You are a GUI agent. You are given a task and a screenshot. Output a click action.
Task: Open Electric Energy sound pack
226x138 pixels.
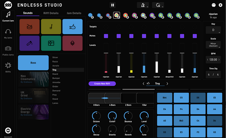click(33, 112)
